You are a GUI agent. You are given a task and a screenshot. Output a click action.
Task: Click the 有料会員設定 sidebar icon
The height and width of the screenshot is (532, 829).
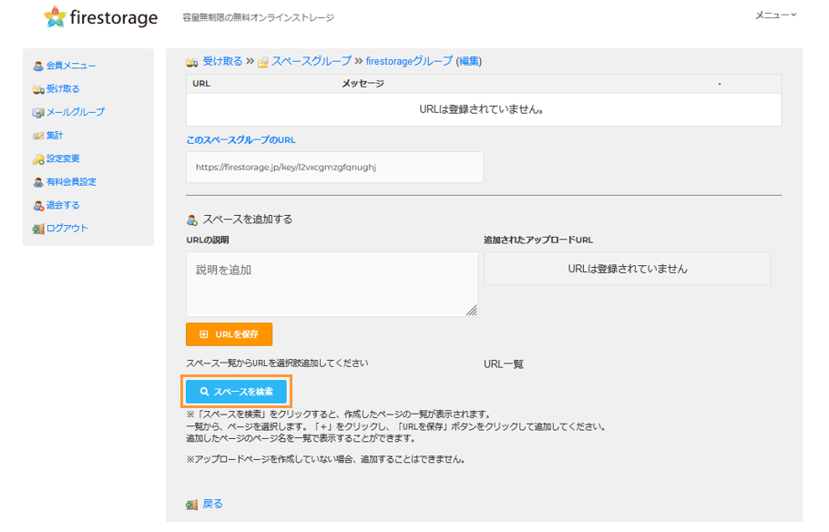coord(38,182)
